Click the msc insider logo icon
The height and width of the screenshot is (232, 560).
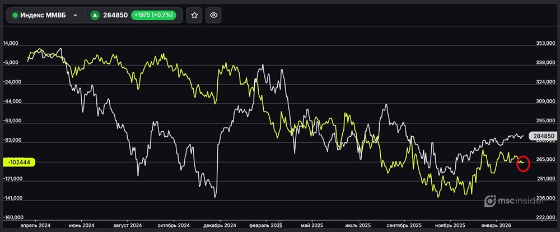pos(489,201)
